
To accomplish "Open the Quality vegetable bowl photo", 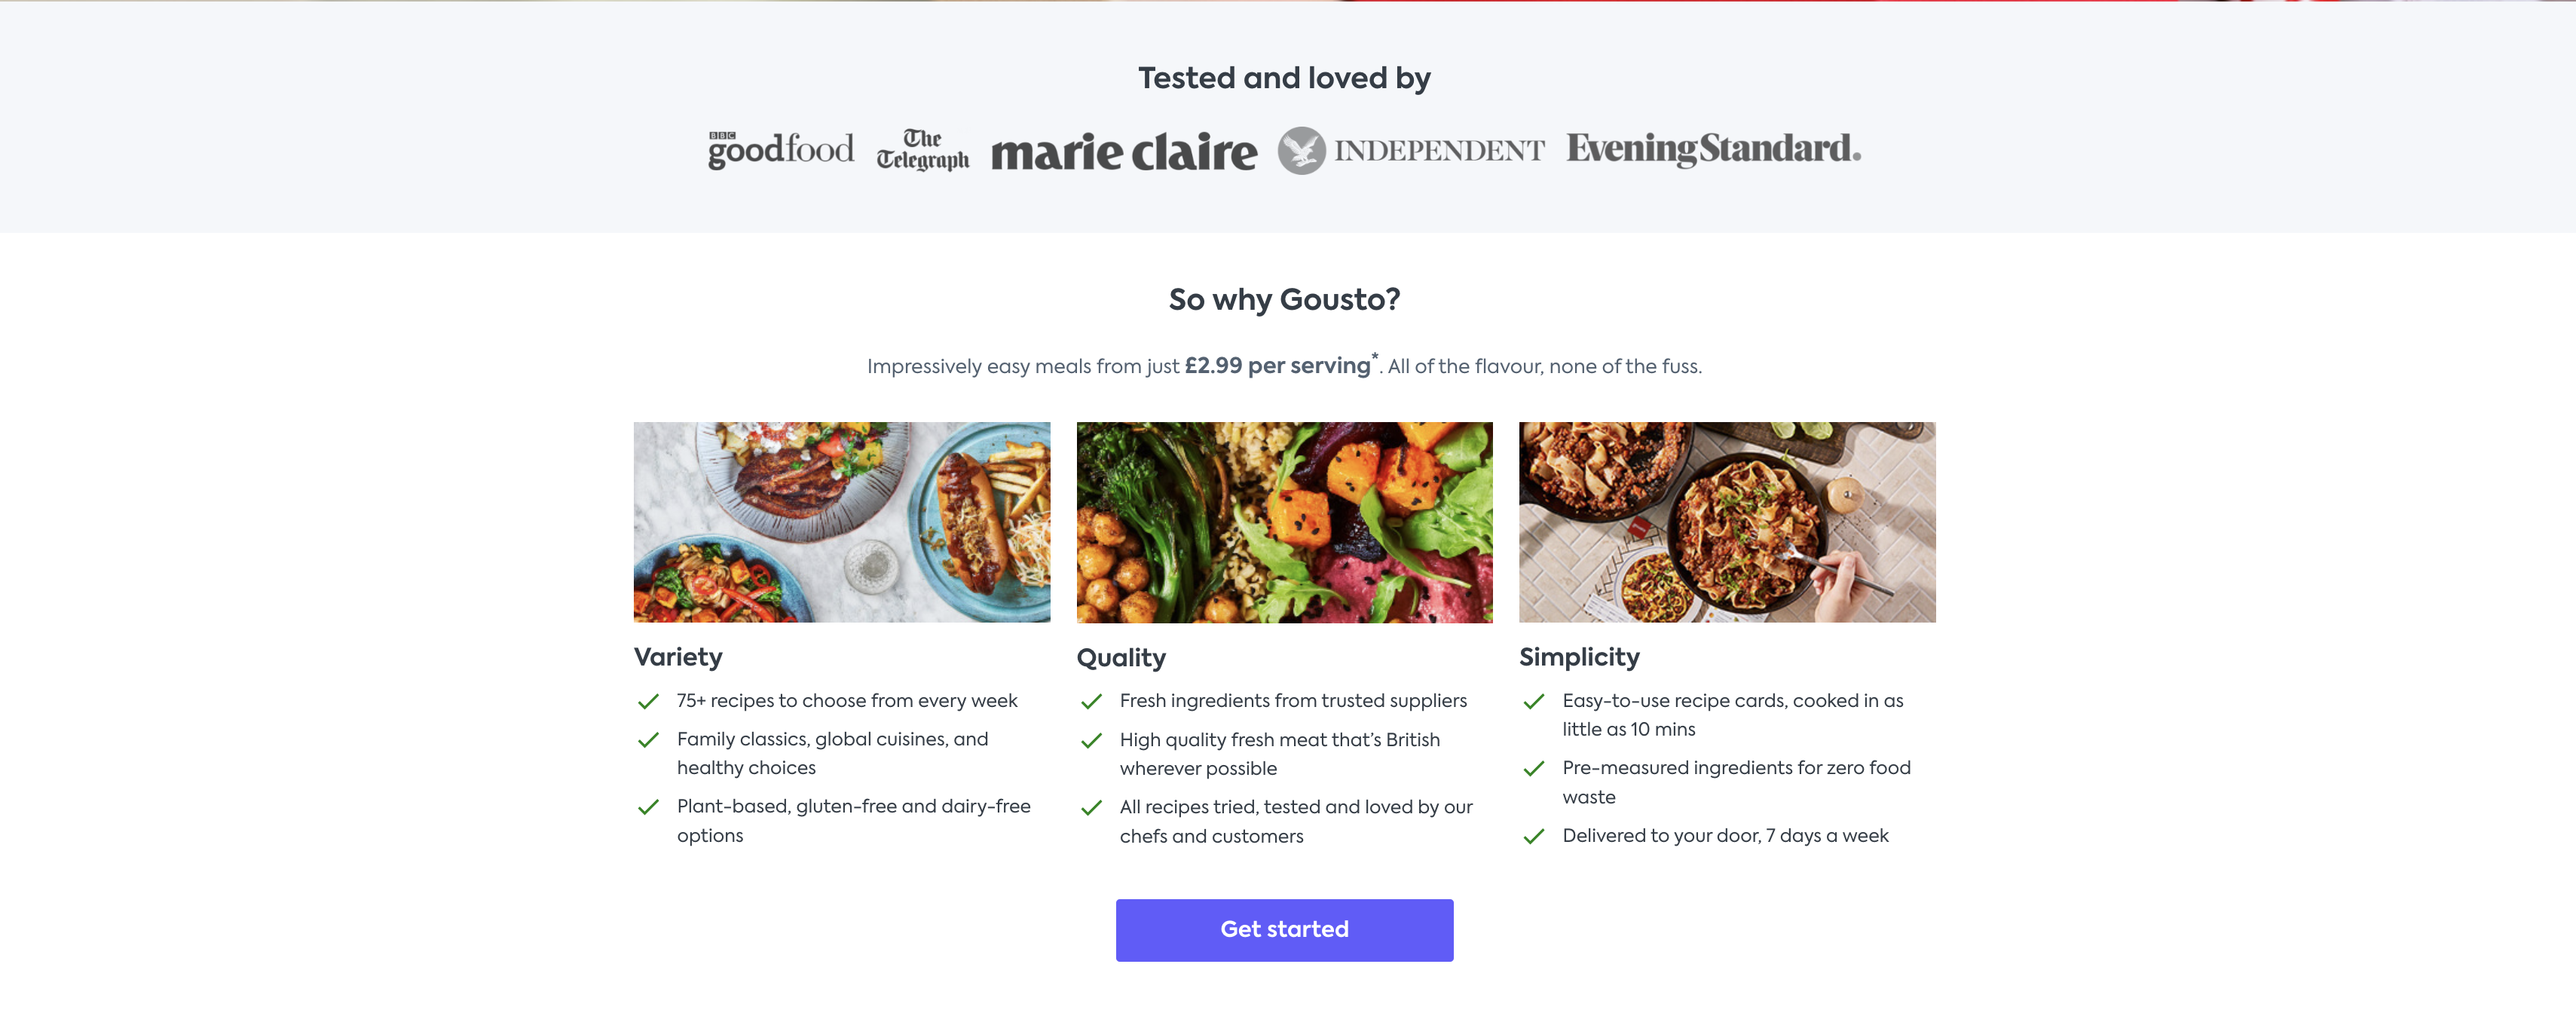I will coord(1284,522).
